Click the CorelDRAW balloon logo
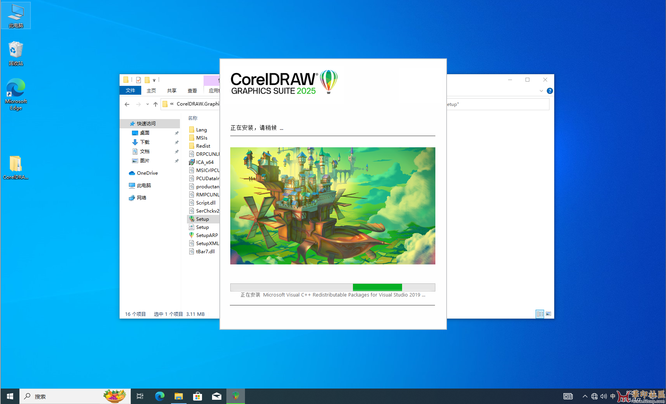The image size is (666, 404). [329, 82]
